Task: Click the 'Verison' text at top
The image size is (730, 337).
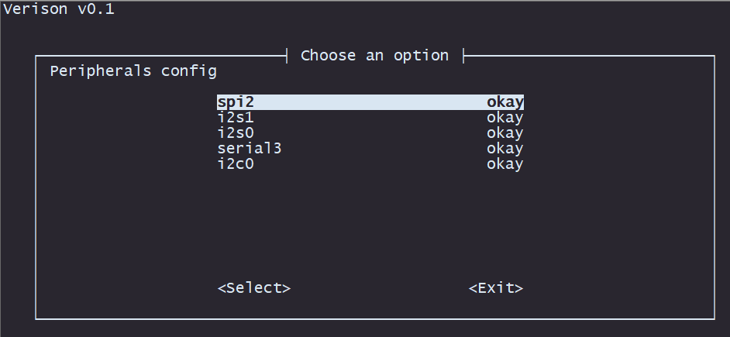Action: pos(36,9)
